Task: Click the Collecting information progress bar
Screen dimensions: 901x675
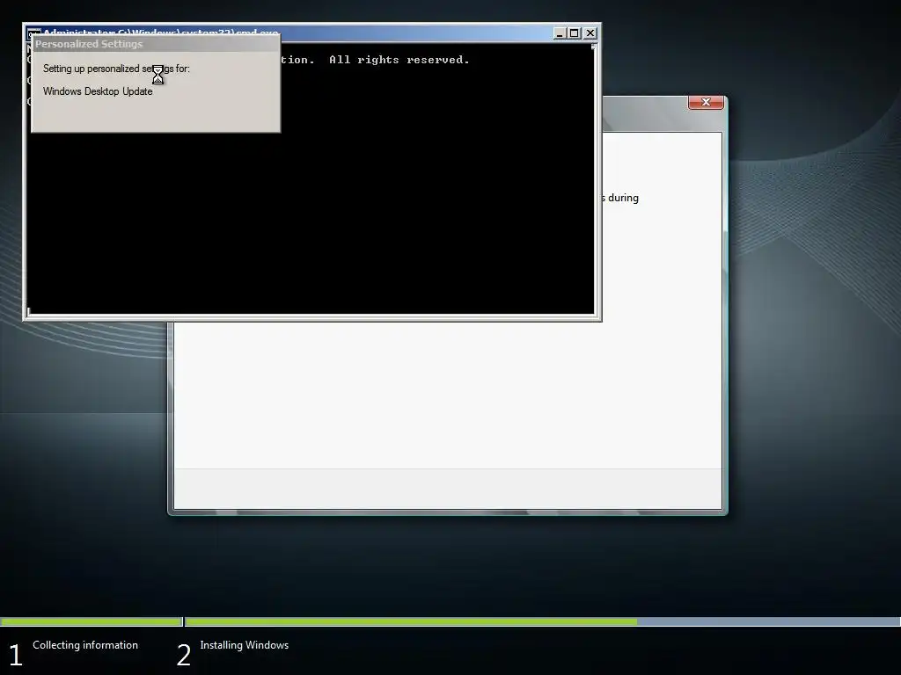Action: 91,621
